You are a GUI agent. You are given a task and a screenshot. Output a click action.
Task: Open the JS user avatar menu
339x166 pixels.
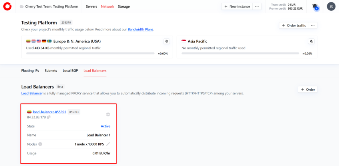pos(331,6)
